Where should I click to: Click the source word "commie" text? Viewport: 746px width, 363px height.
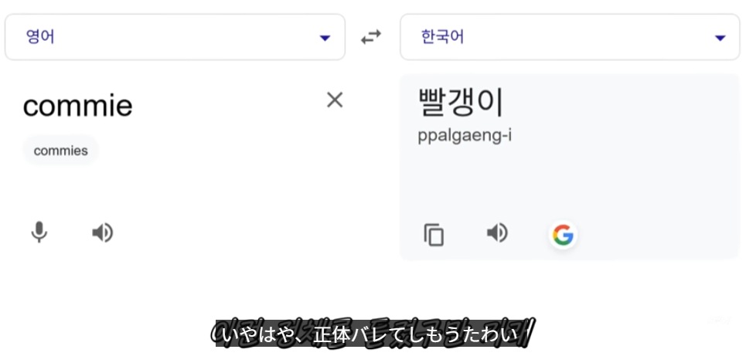(78, 106)
